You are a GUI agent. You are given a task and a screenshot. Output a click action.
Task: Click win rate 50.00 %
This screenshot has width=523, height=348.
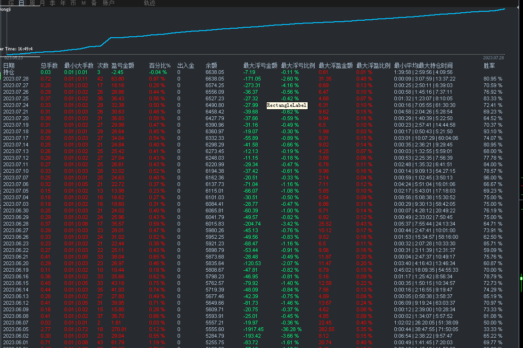[493, 323]
